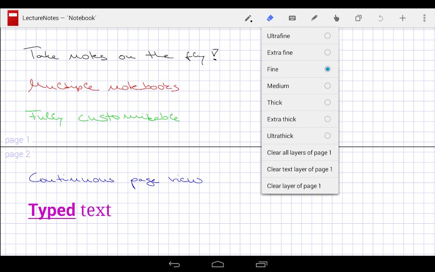Add a new page with the plus icon
The image size is (435, 272).
pyautogui.click(x=402, y=18)
